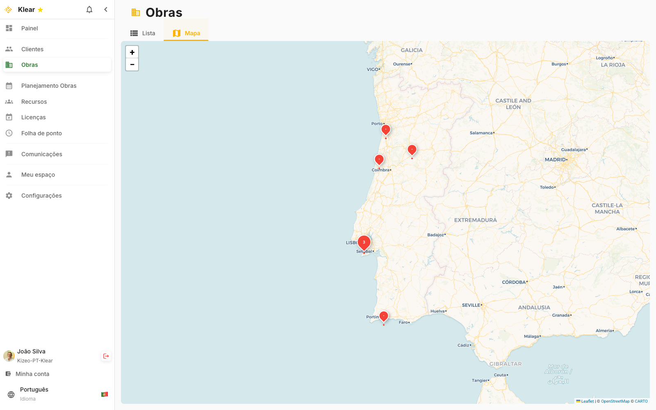
Task: Zoom in on the map
Action: (132, 52)
